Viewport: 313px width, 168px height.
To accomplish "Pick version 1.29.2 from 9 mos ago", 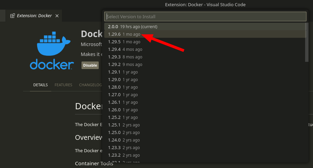I will (x=205, y=64).
